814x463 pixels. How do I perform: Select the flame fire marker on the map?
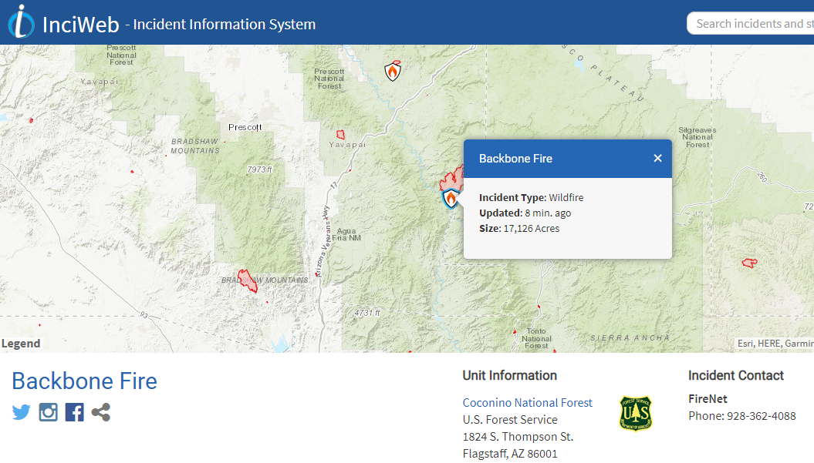pos(450,198)
